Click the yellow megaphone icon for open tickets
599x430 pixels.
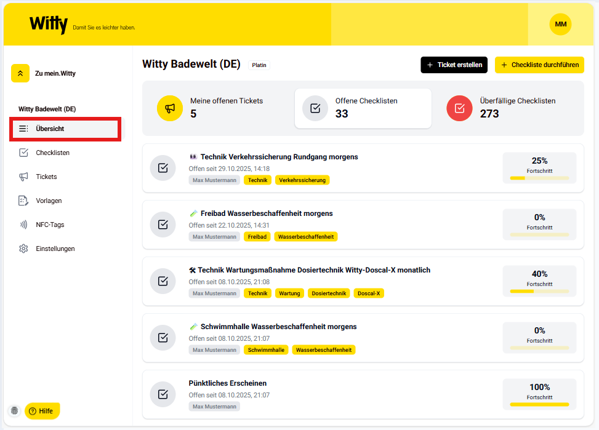click(170, 108)
